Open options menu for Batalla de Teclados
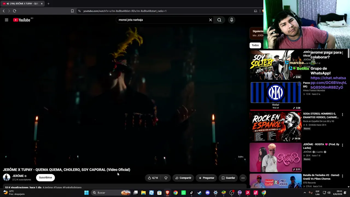 [x=342, y=176]
